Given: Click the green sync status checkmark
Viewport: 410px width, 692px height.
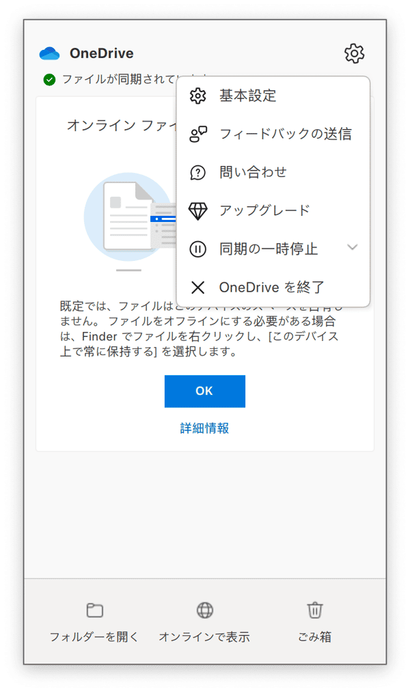Looking at the screenshot, I should point(49,80).
